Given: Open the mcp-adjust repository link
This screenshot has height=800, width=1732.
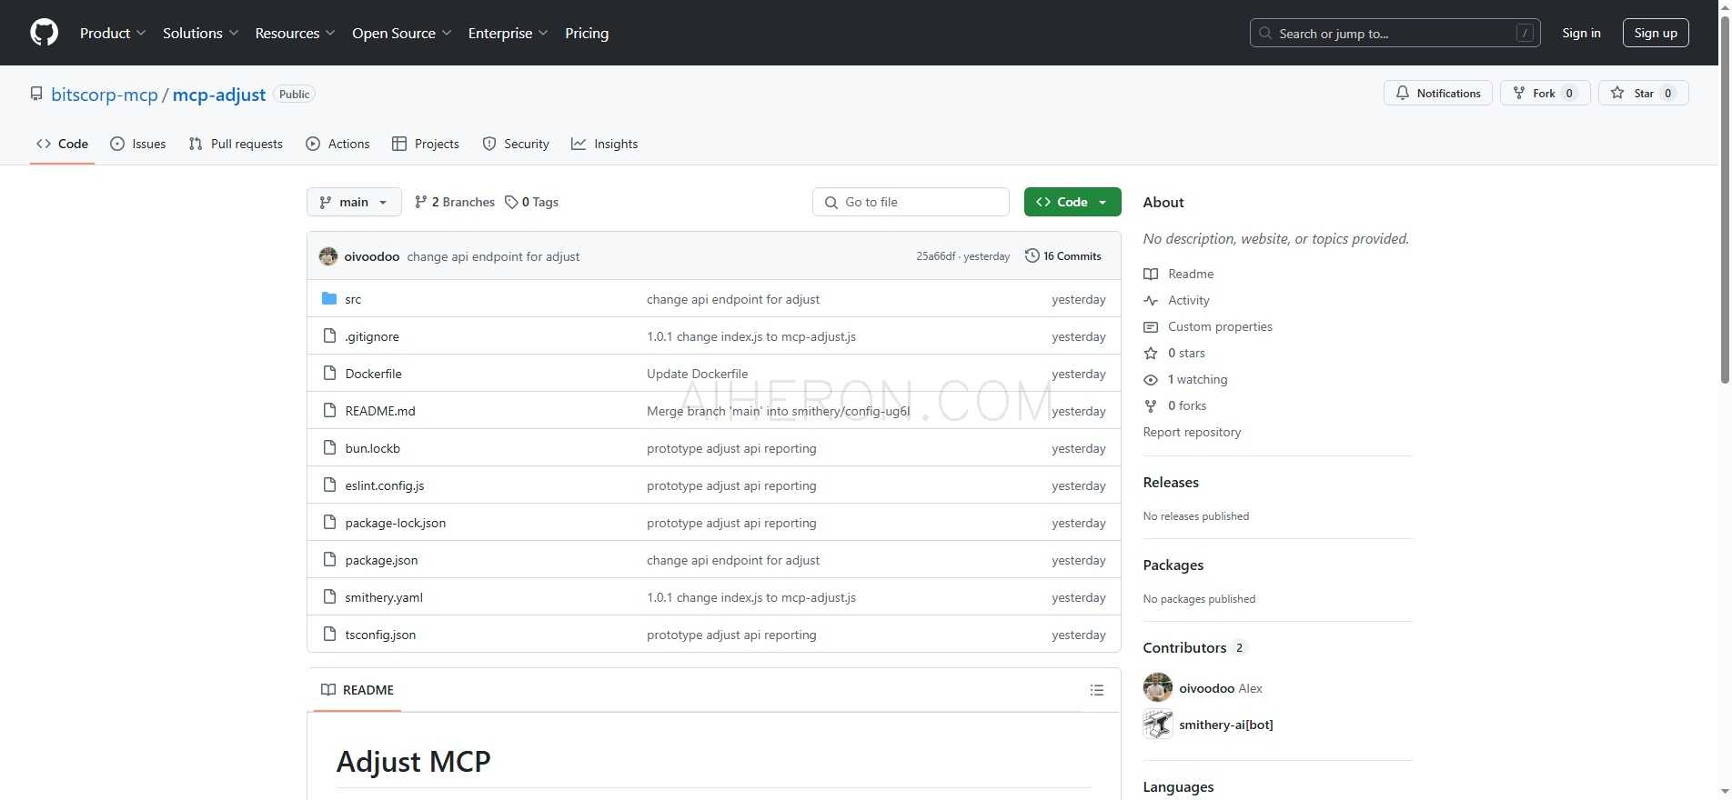Looking at the screenshot, I should [219, 95].
